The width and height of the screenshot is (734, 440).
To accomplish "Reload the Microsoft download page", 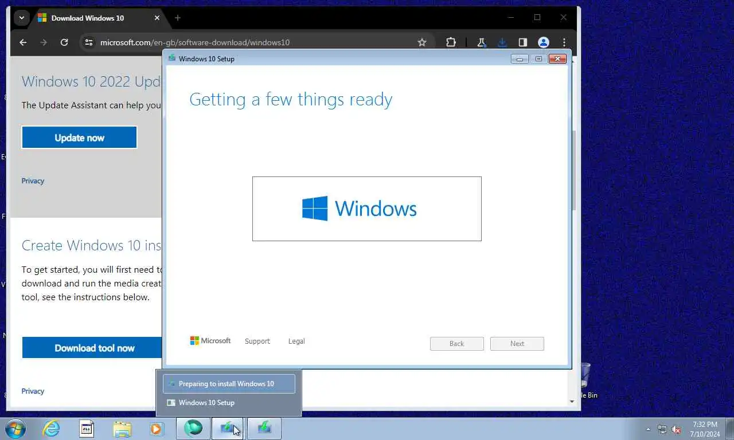I will [x=64, y=42].
